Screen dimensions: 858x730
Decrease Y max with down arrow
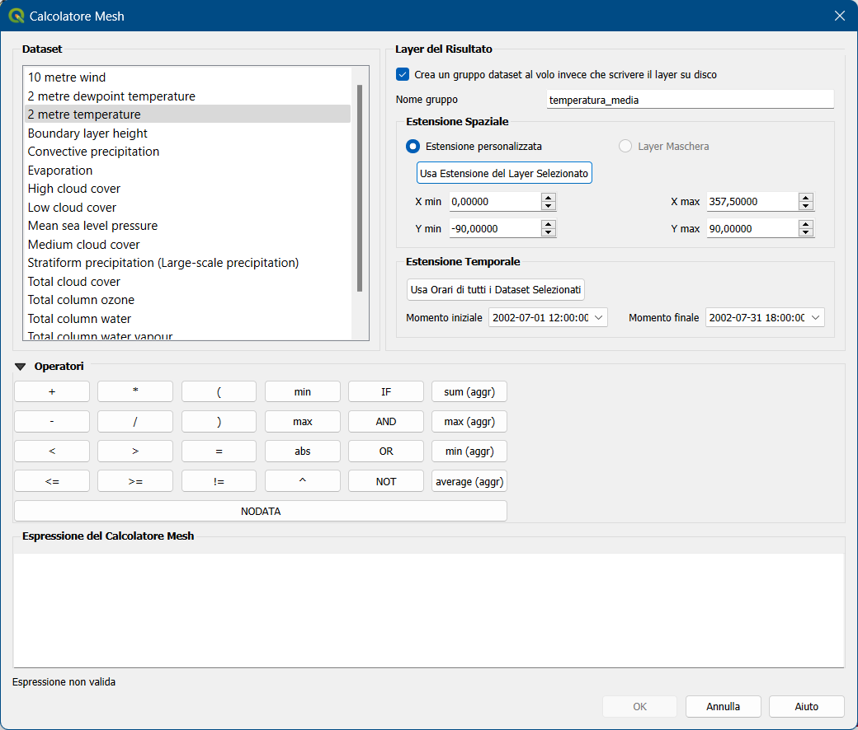(x=805, y=233)
